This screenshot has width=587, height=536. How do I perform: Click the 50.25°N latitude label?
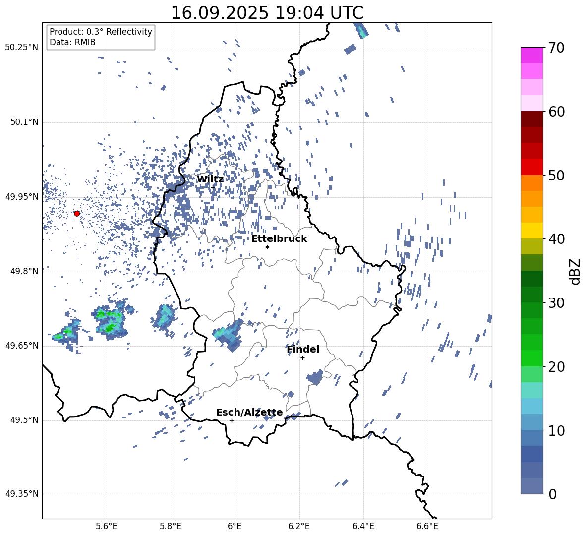(x=21, y=48)
